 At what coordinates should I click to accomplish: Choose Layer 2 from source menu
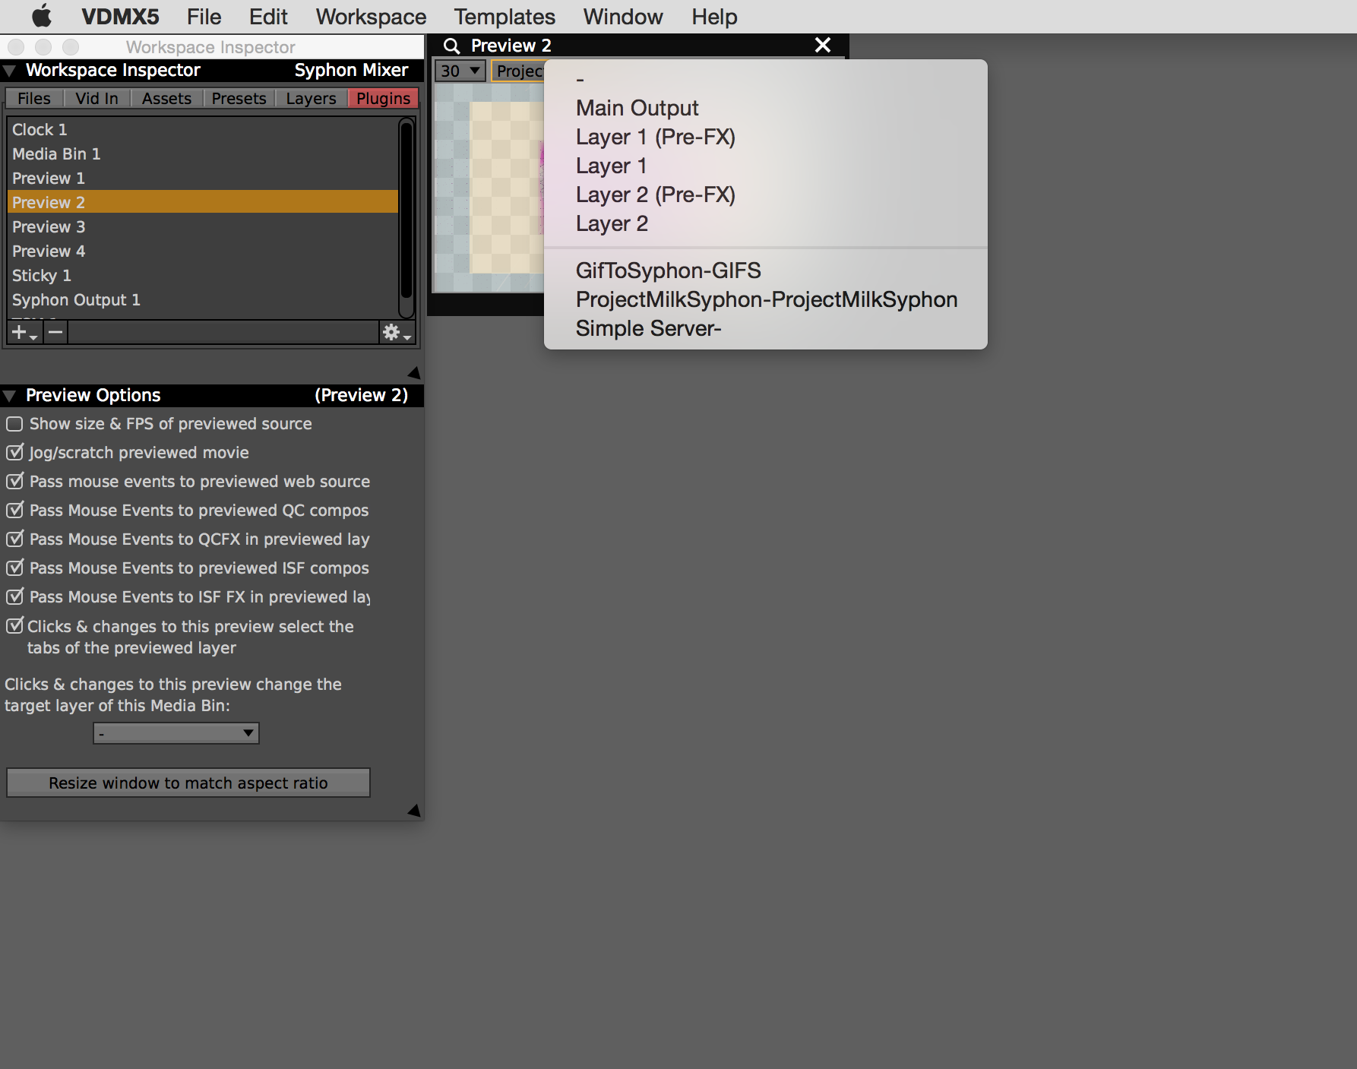tap(766, 223)
